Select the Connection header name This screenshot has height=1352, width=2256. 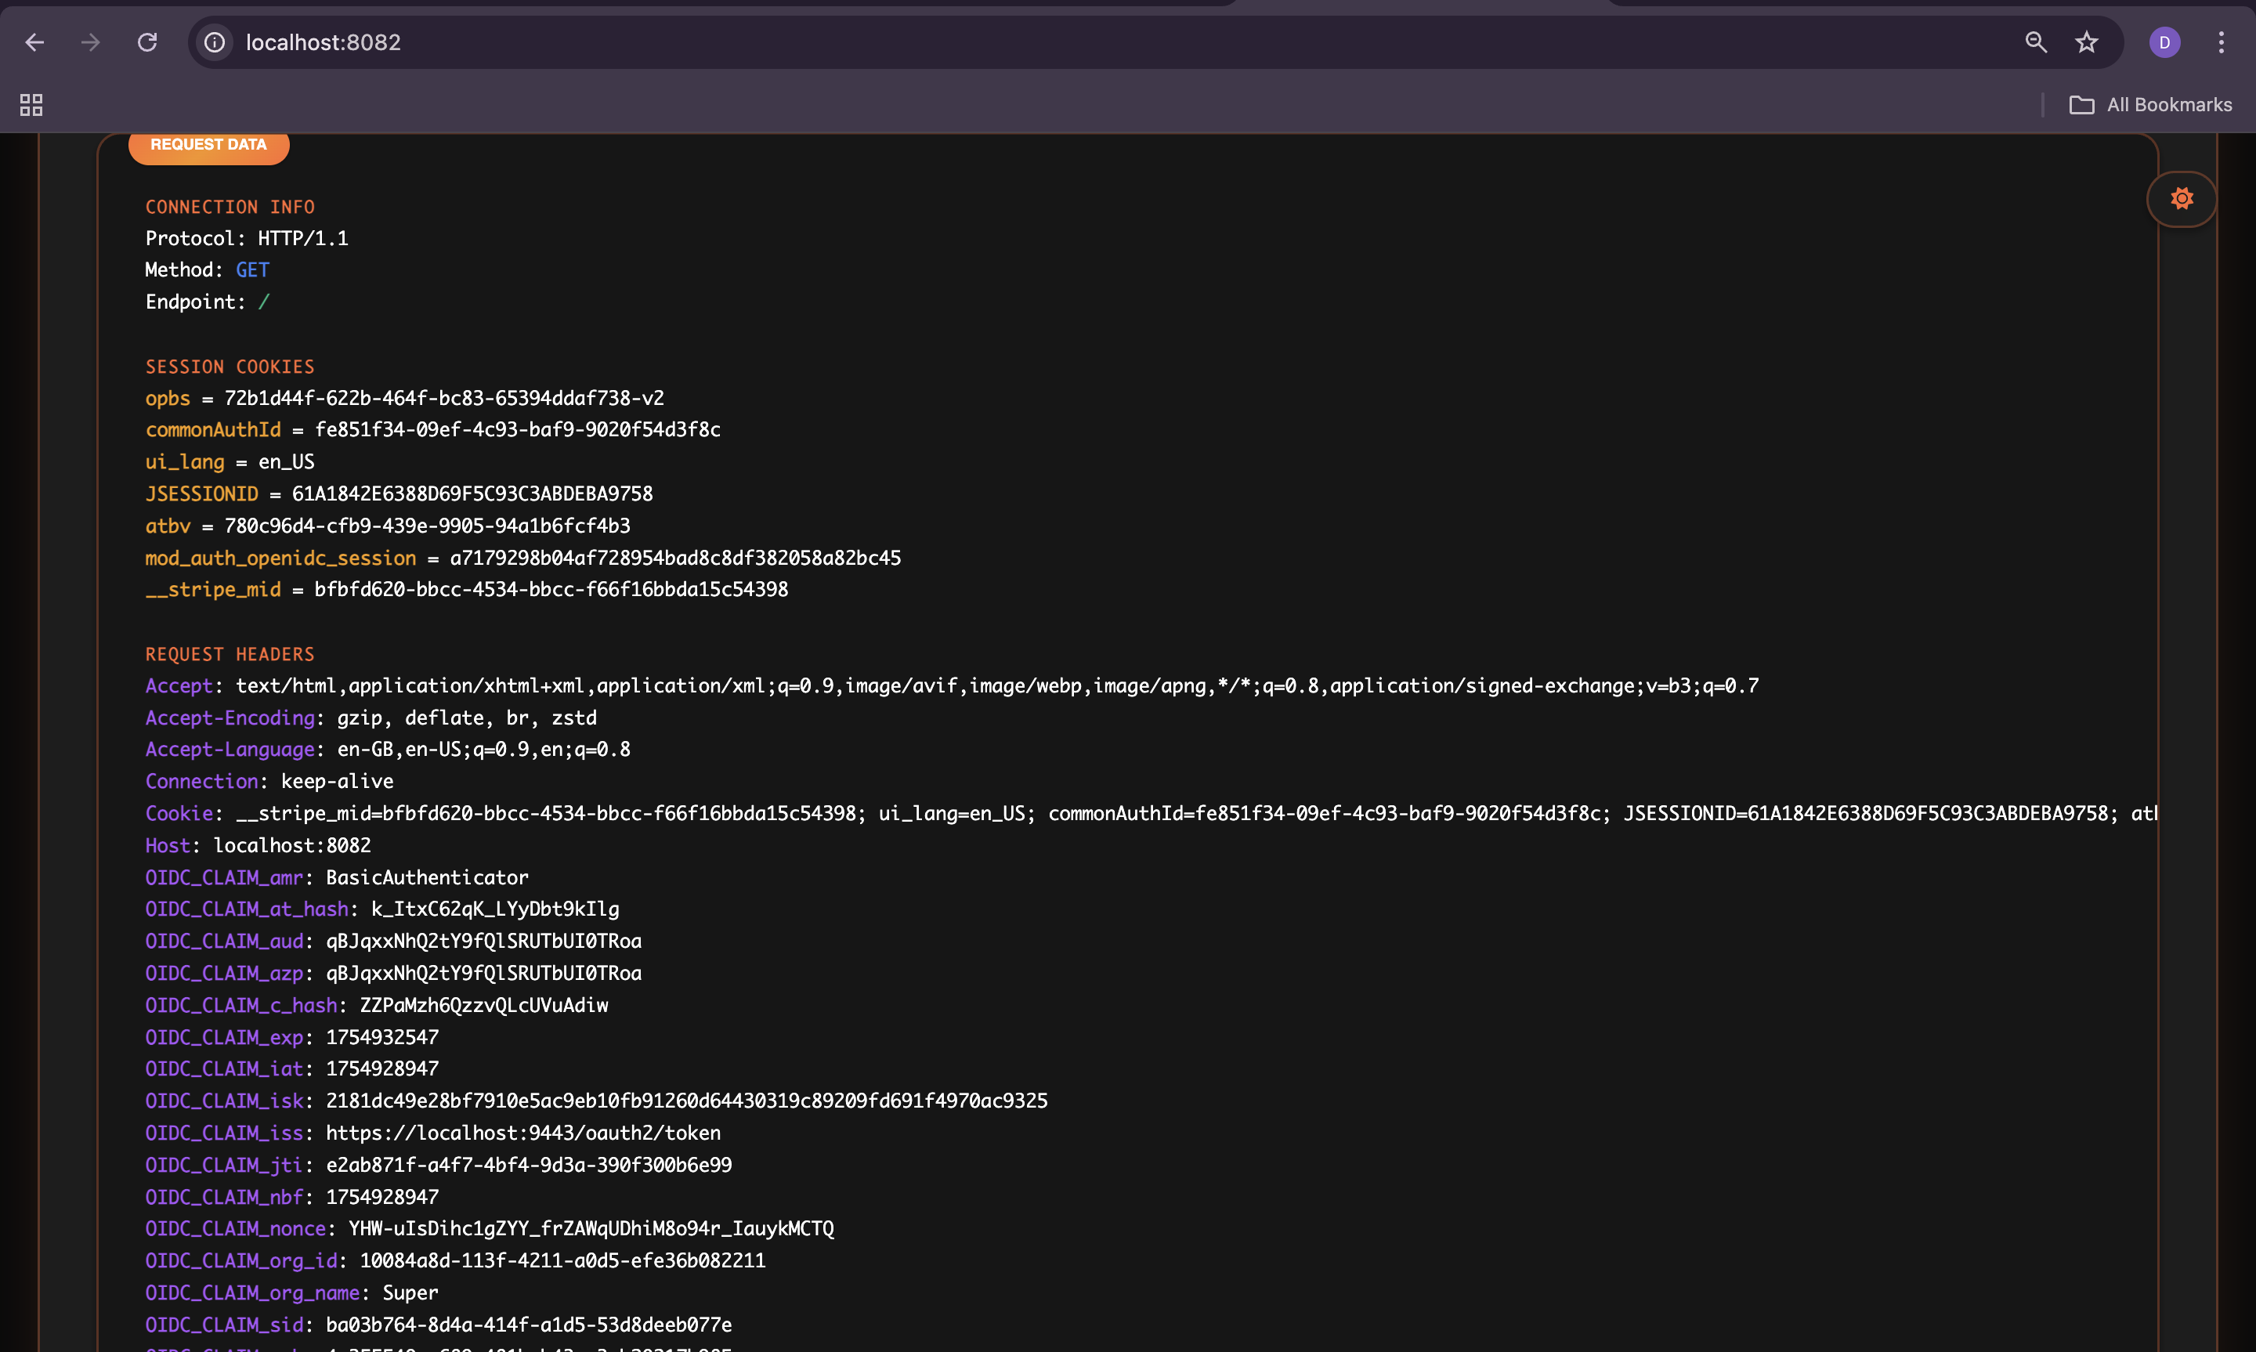pyautogui.click(x=201, y=782)
